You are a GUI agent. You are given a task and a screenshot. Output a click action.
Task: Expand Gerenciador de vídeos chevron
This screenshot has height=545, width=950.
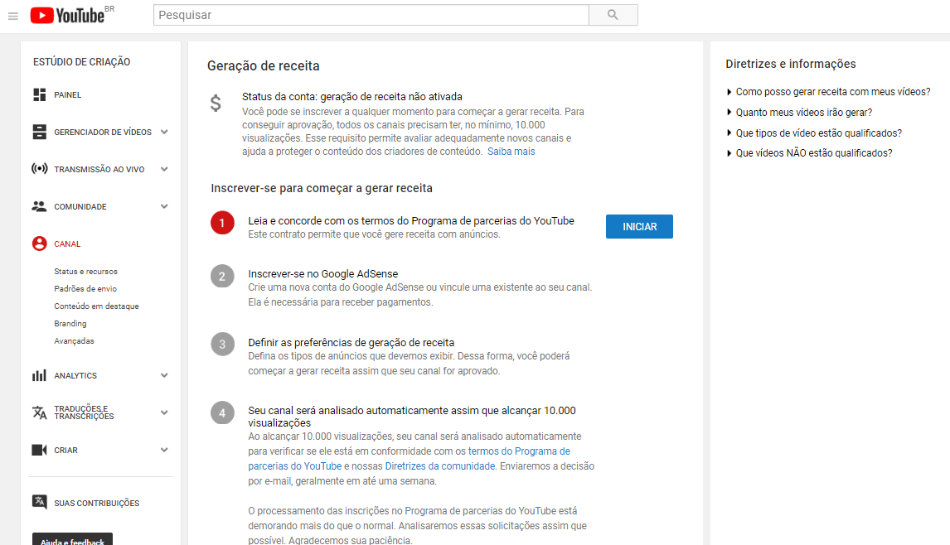(164, 132)
